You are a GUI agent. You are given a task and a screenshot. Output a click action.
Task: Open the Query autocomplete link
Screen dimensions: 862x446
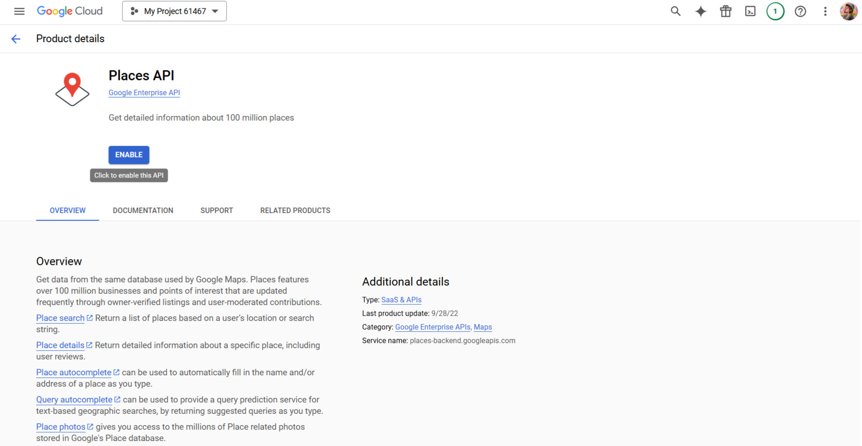click(74, 400)
